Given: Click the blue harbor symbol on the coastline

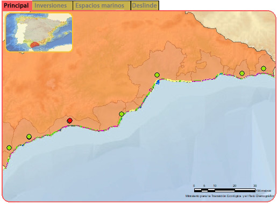Looking at the screenshot, I should (x=158, y=82).
